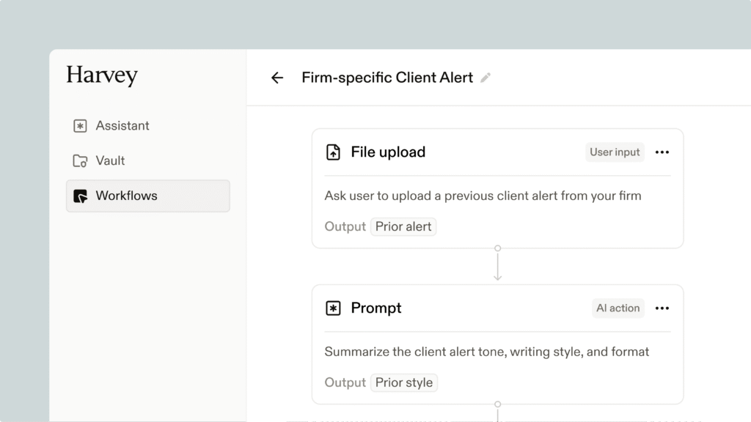Click the File upload document icon

pyautogui.click(x=333, y=152)
